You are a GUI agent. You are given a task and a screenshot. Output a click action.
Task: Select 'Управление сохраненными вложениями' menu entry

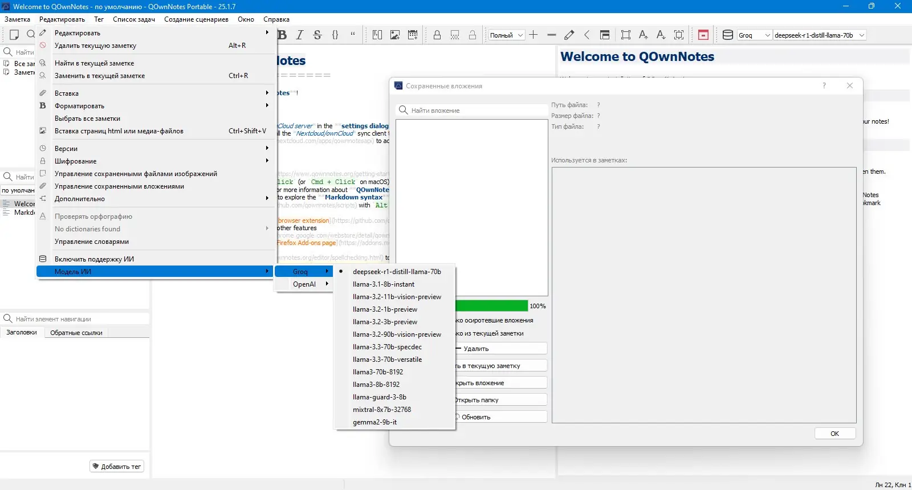click(119, 186)
